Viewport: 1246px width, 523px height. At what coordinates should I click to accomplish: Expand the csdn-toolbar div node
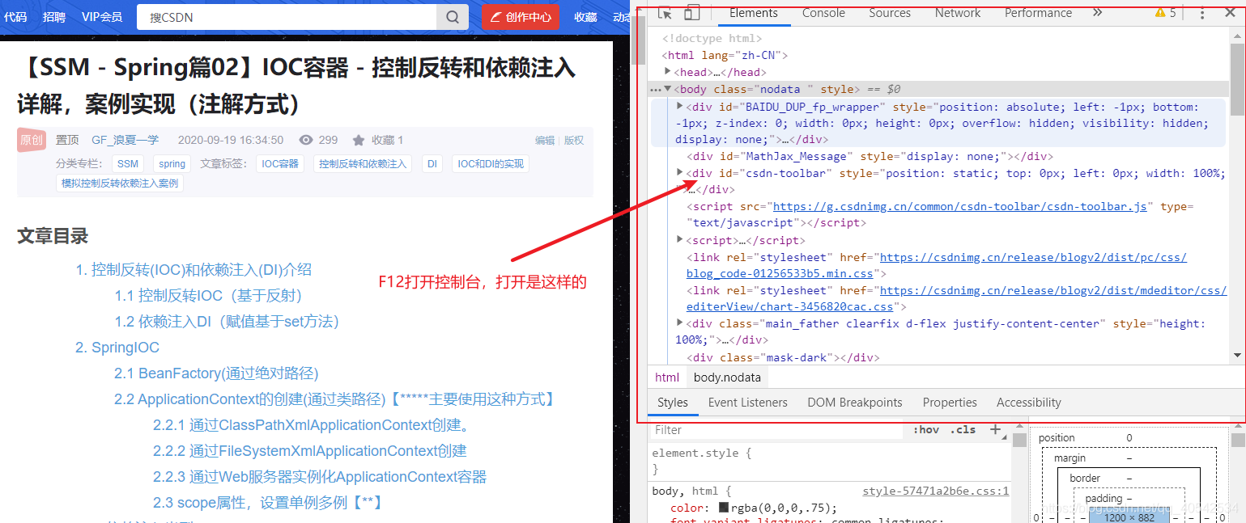[x=680, y=172]
